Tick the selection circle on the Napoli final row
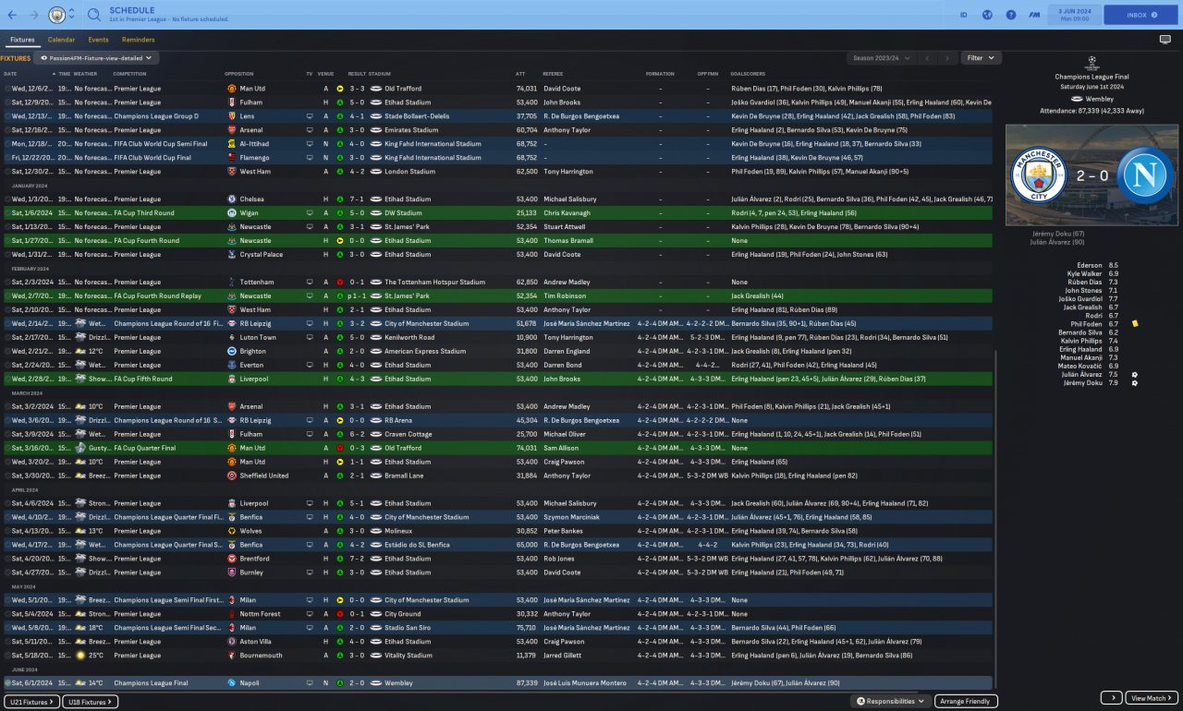The width and height of the screenshot is (1183, 711). coord(7,683)
